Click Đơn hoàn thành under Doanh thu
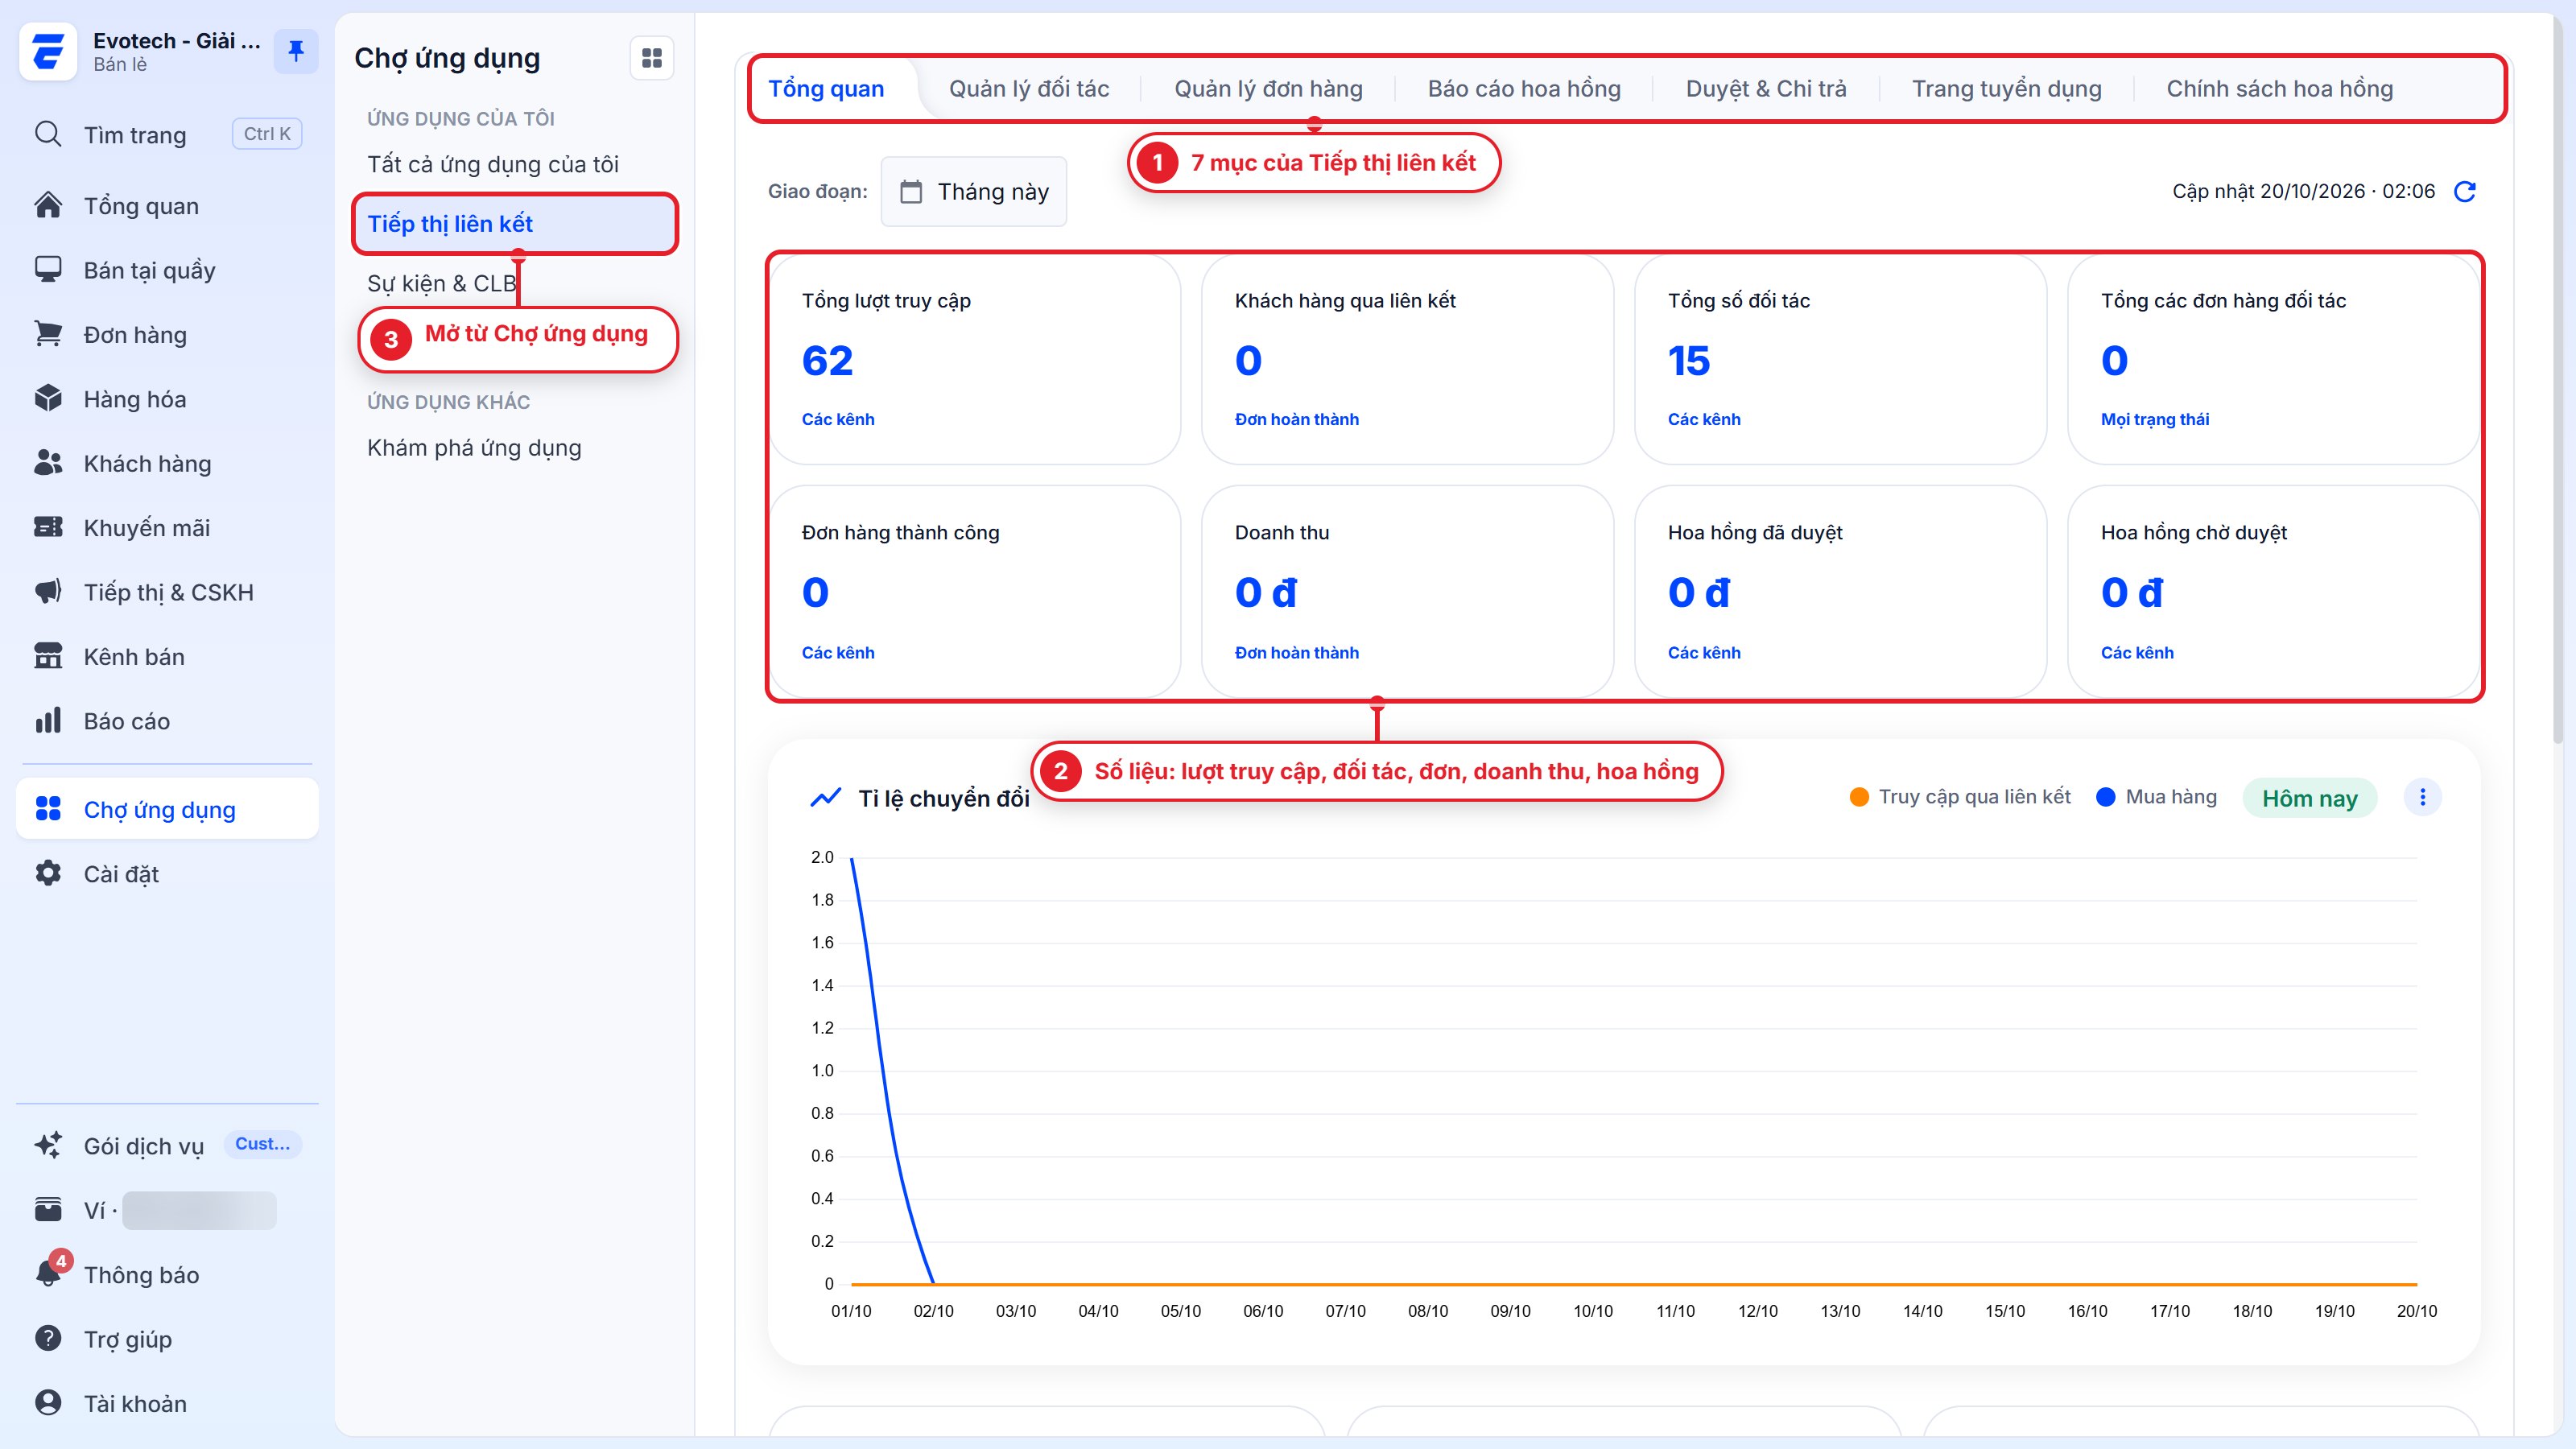 (1296, 652)
